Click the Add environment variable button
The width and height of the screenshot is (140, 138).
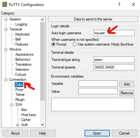127,84
